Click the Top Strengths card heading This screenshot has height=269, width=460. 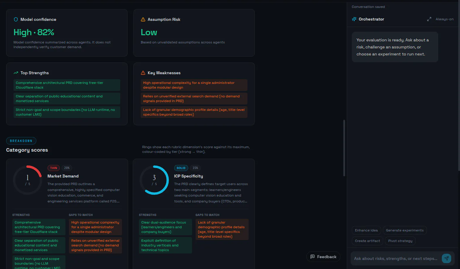point(35,73)
